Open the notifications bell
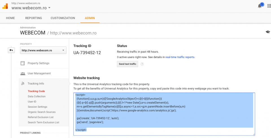The image size is (271, 138). point(260,6)
